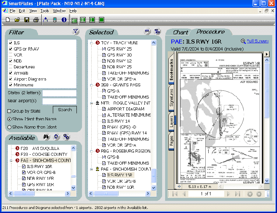Screen dimensions: 277x213
Task: Open the Signatures side tab
Action: coord(171,97)
